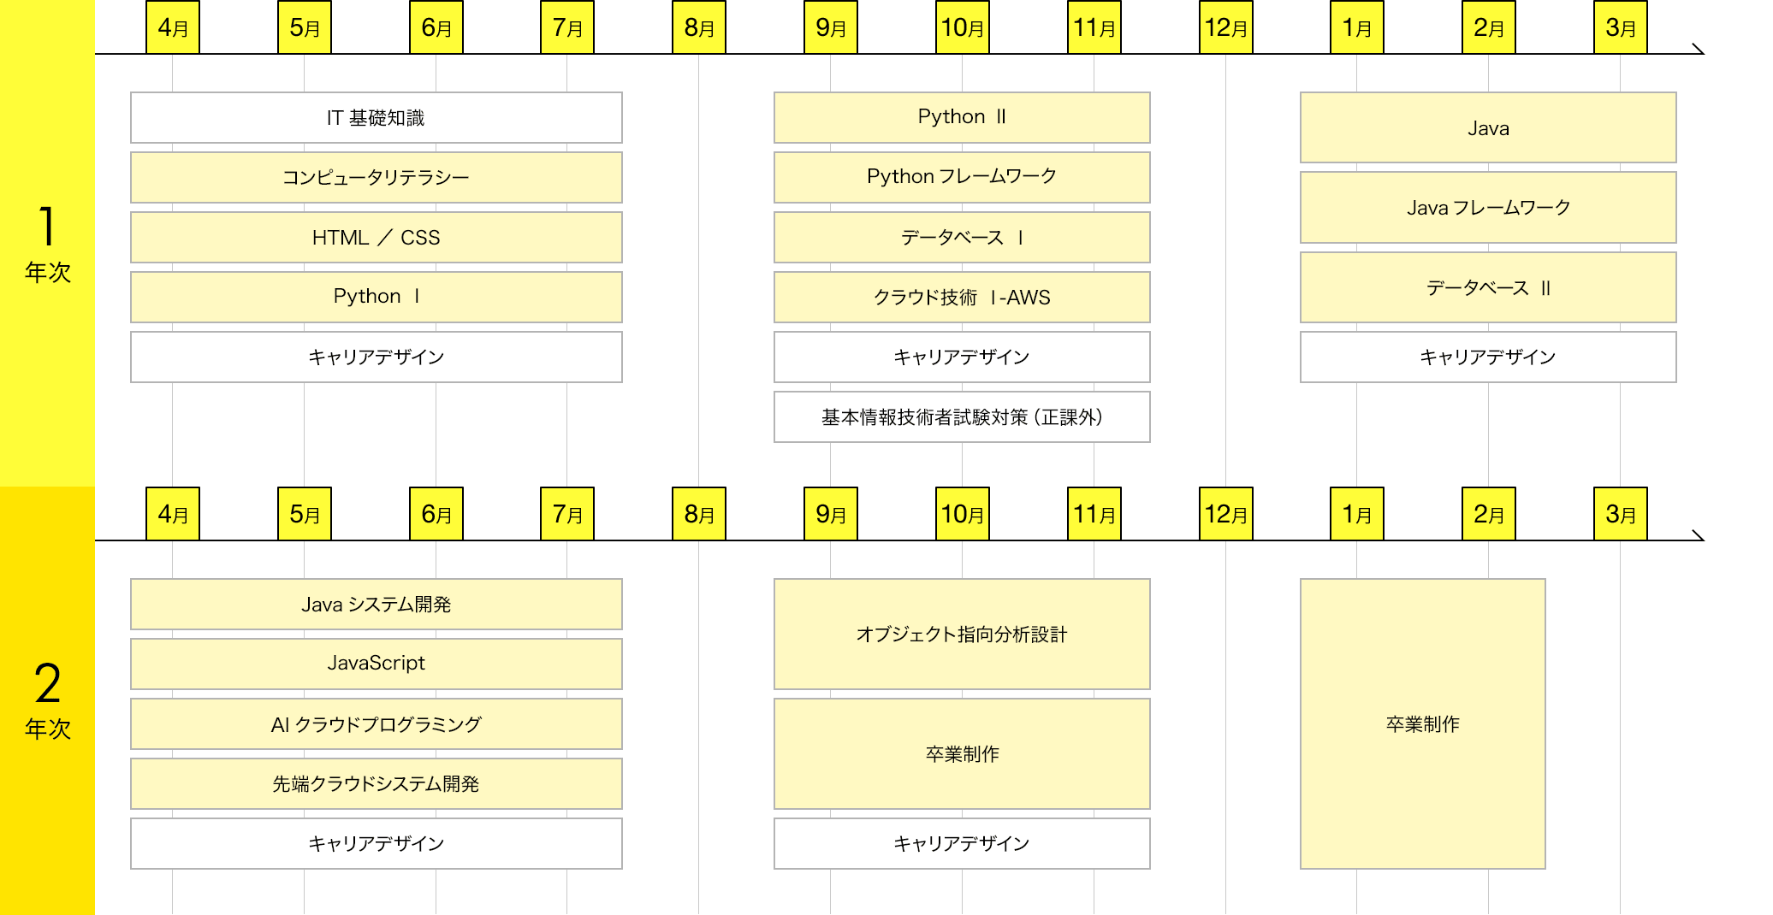Image resolution: width=1773 pixels, height=915 pixels.
Task: Select the データベース II course box
Action: click(1487, 288)
